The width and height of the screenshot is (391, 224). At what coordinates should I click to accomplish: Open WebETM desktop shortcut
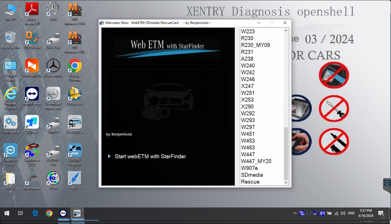pyautogui.click(x=75, y=124)
